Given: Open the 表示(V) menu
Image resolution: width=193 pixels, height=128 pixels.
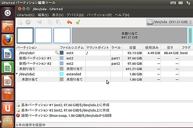Looking at the screenshot, I should click(58, 15).
